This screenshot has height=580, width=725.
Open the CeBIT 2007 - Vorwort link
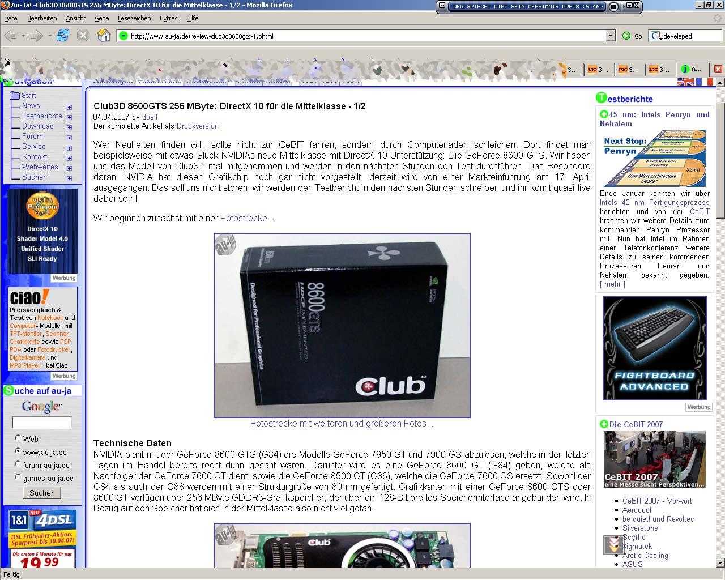(657, 501)
